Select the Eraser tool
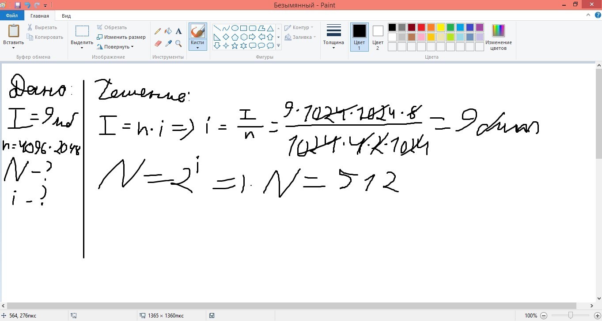Viewport: 602px width, 321px height. coord(158,43)
